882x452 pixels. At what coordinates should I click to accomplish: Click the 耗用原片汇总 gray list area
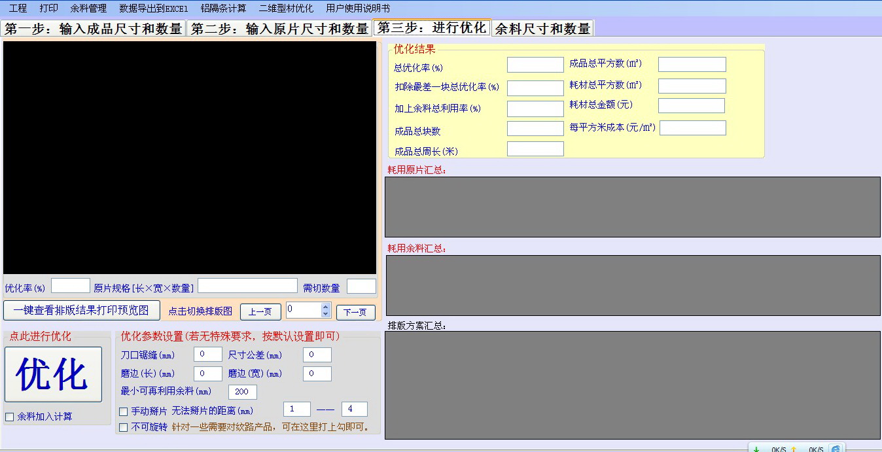pos(633,207)
